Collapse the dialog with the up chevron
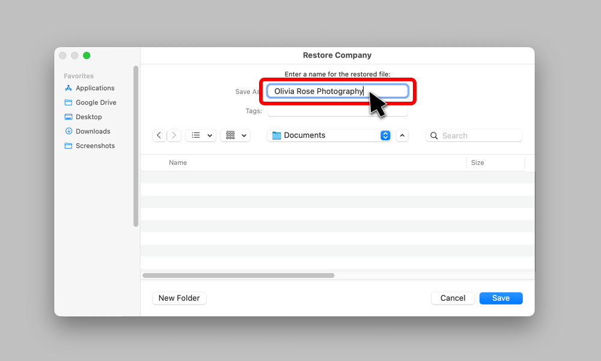The image size is (601, 361). tap(402, 135)
